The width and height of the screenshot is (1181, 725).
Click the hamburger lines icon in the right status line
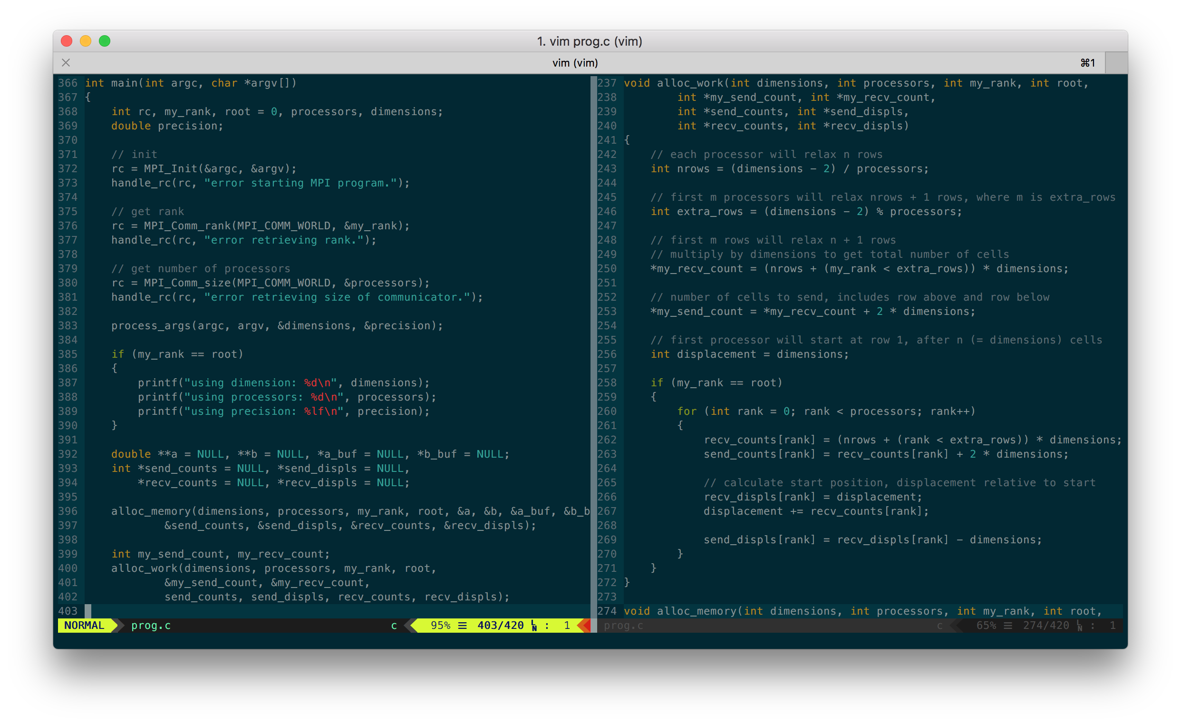click(x=1008, y=625)
